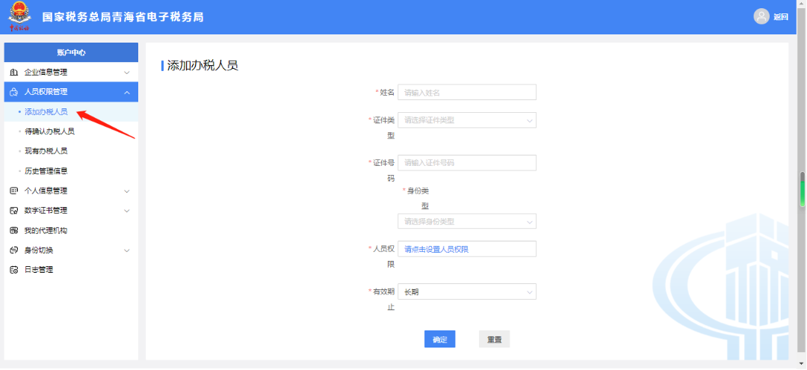The width and height of the screenshot is (807, 370).
Task: Click the 企业信息管理 building icon
Action: tap(14, 73)
